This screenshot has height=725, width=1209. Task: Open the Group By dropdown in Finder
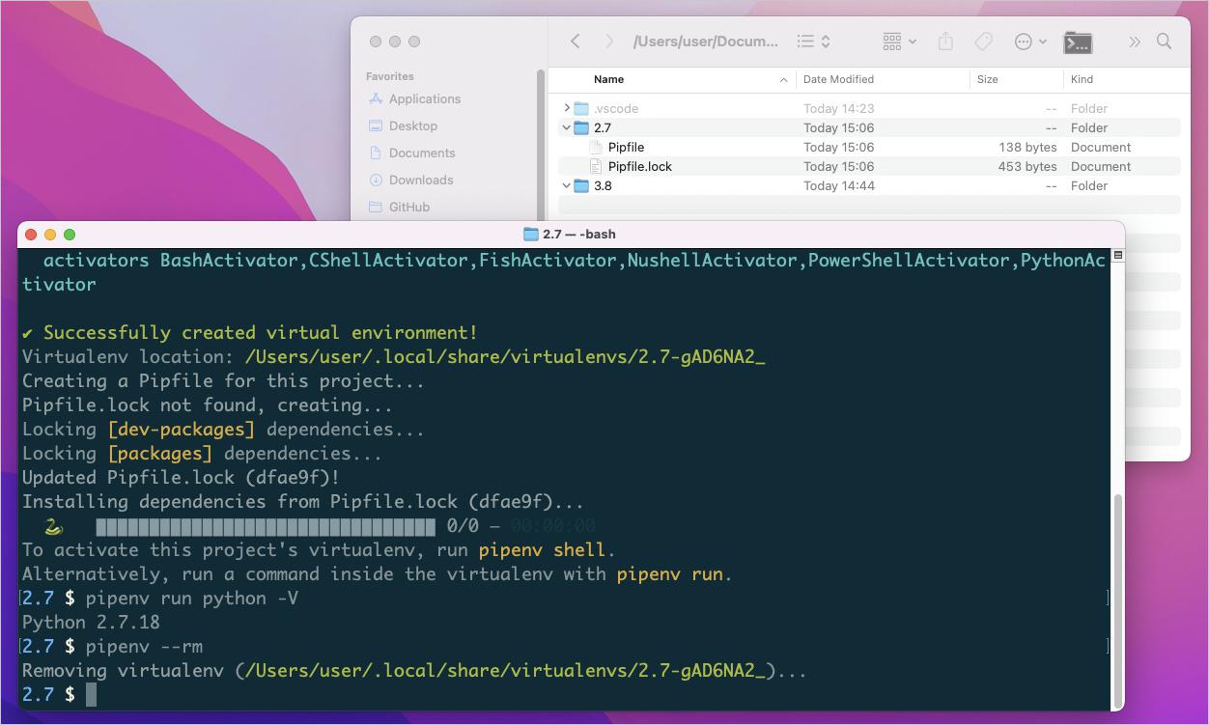(x=899, y=42)
